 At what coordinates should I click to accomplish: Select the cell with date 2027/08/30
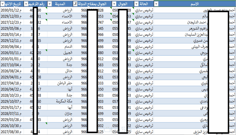[12, 132]
